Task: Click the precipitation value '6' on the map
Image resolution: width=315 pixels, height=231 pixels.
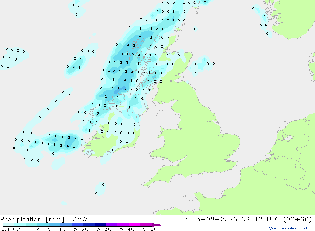Action: coord(124,89)
